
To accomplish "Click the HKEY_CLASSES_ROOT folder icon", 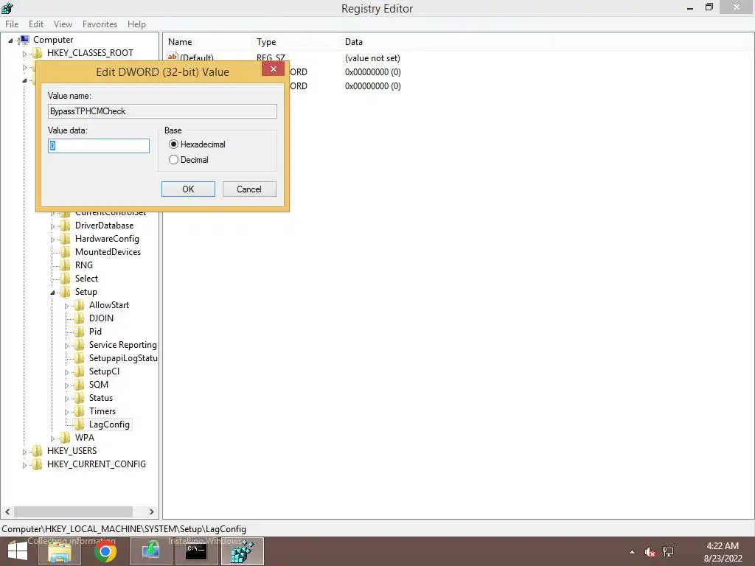I will [37, 53].
